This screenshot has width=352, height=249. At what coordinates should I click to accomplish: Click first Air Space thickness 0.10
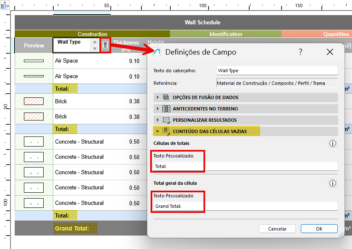click(134, 61)
